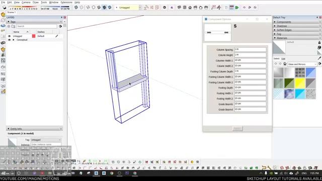Click the component thumbnail preview in Component Options
The width and height of the screenshot is (322, 181).
tap(218, 32)
